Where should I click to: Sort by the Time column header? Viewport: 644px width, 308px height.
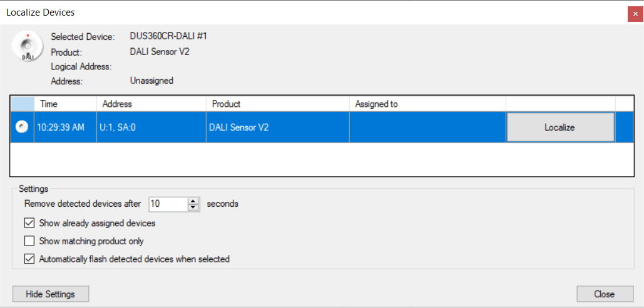(x=65, y=104)
